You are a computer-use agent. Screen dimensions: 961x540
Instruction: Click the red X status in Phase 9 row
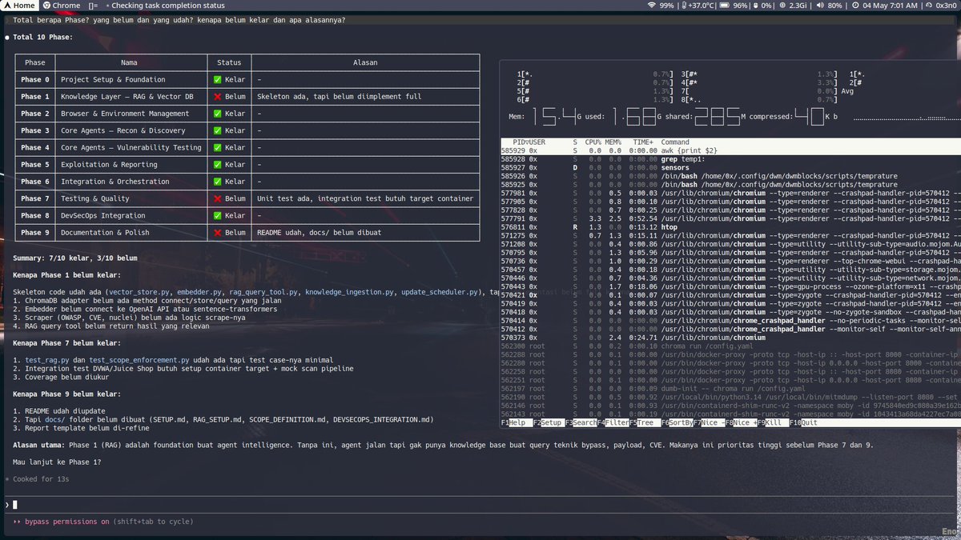pos(218,233)
